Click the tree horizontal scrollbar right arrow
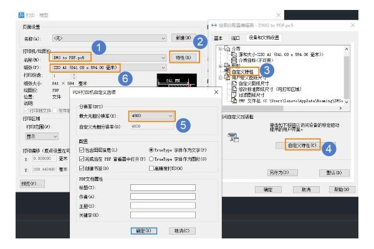Viewport: 374px width, 249px height. point(340,108)
